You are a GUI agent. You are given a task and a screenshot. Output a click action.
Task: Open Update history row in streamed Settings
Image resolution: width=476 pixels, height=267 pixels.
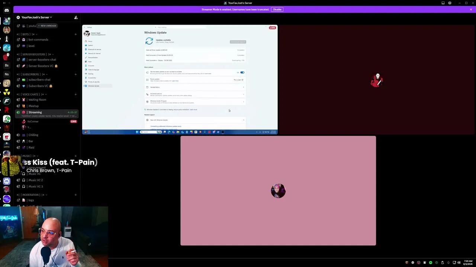pos(194,87)
